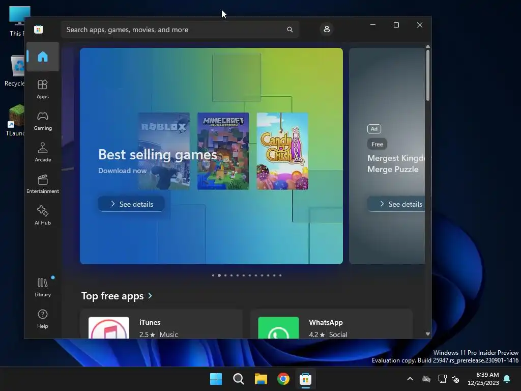
Task: Click the search apps, games, movies field
Action: pos(180,30)
